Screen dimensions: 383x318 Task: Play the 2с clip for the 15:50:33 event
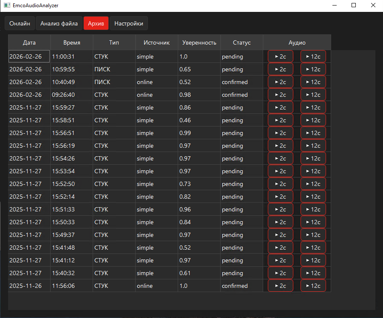pyautogui.click(x=281, y=222)
